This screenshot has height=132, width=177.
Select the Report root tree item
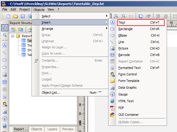pos(27,36)
